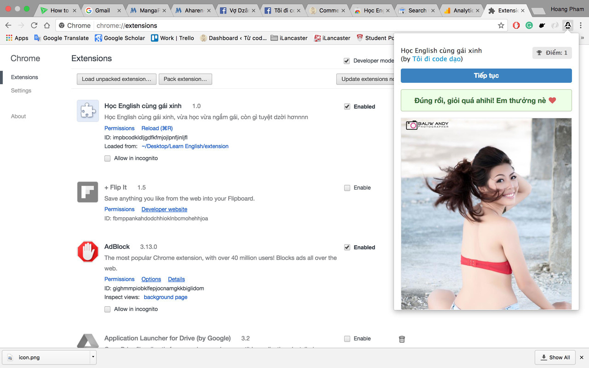
Task: Disable the Học English cùng gái xinh extension
Action: coord(347,107)
